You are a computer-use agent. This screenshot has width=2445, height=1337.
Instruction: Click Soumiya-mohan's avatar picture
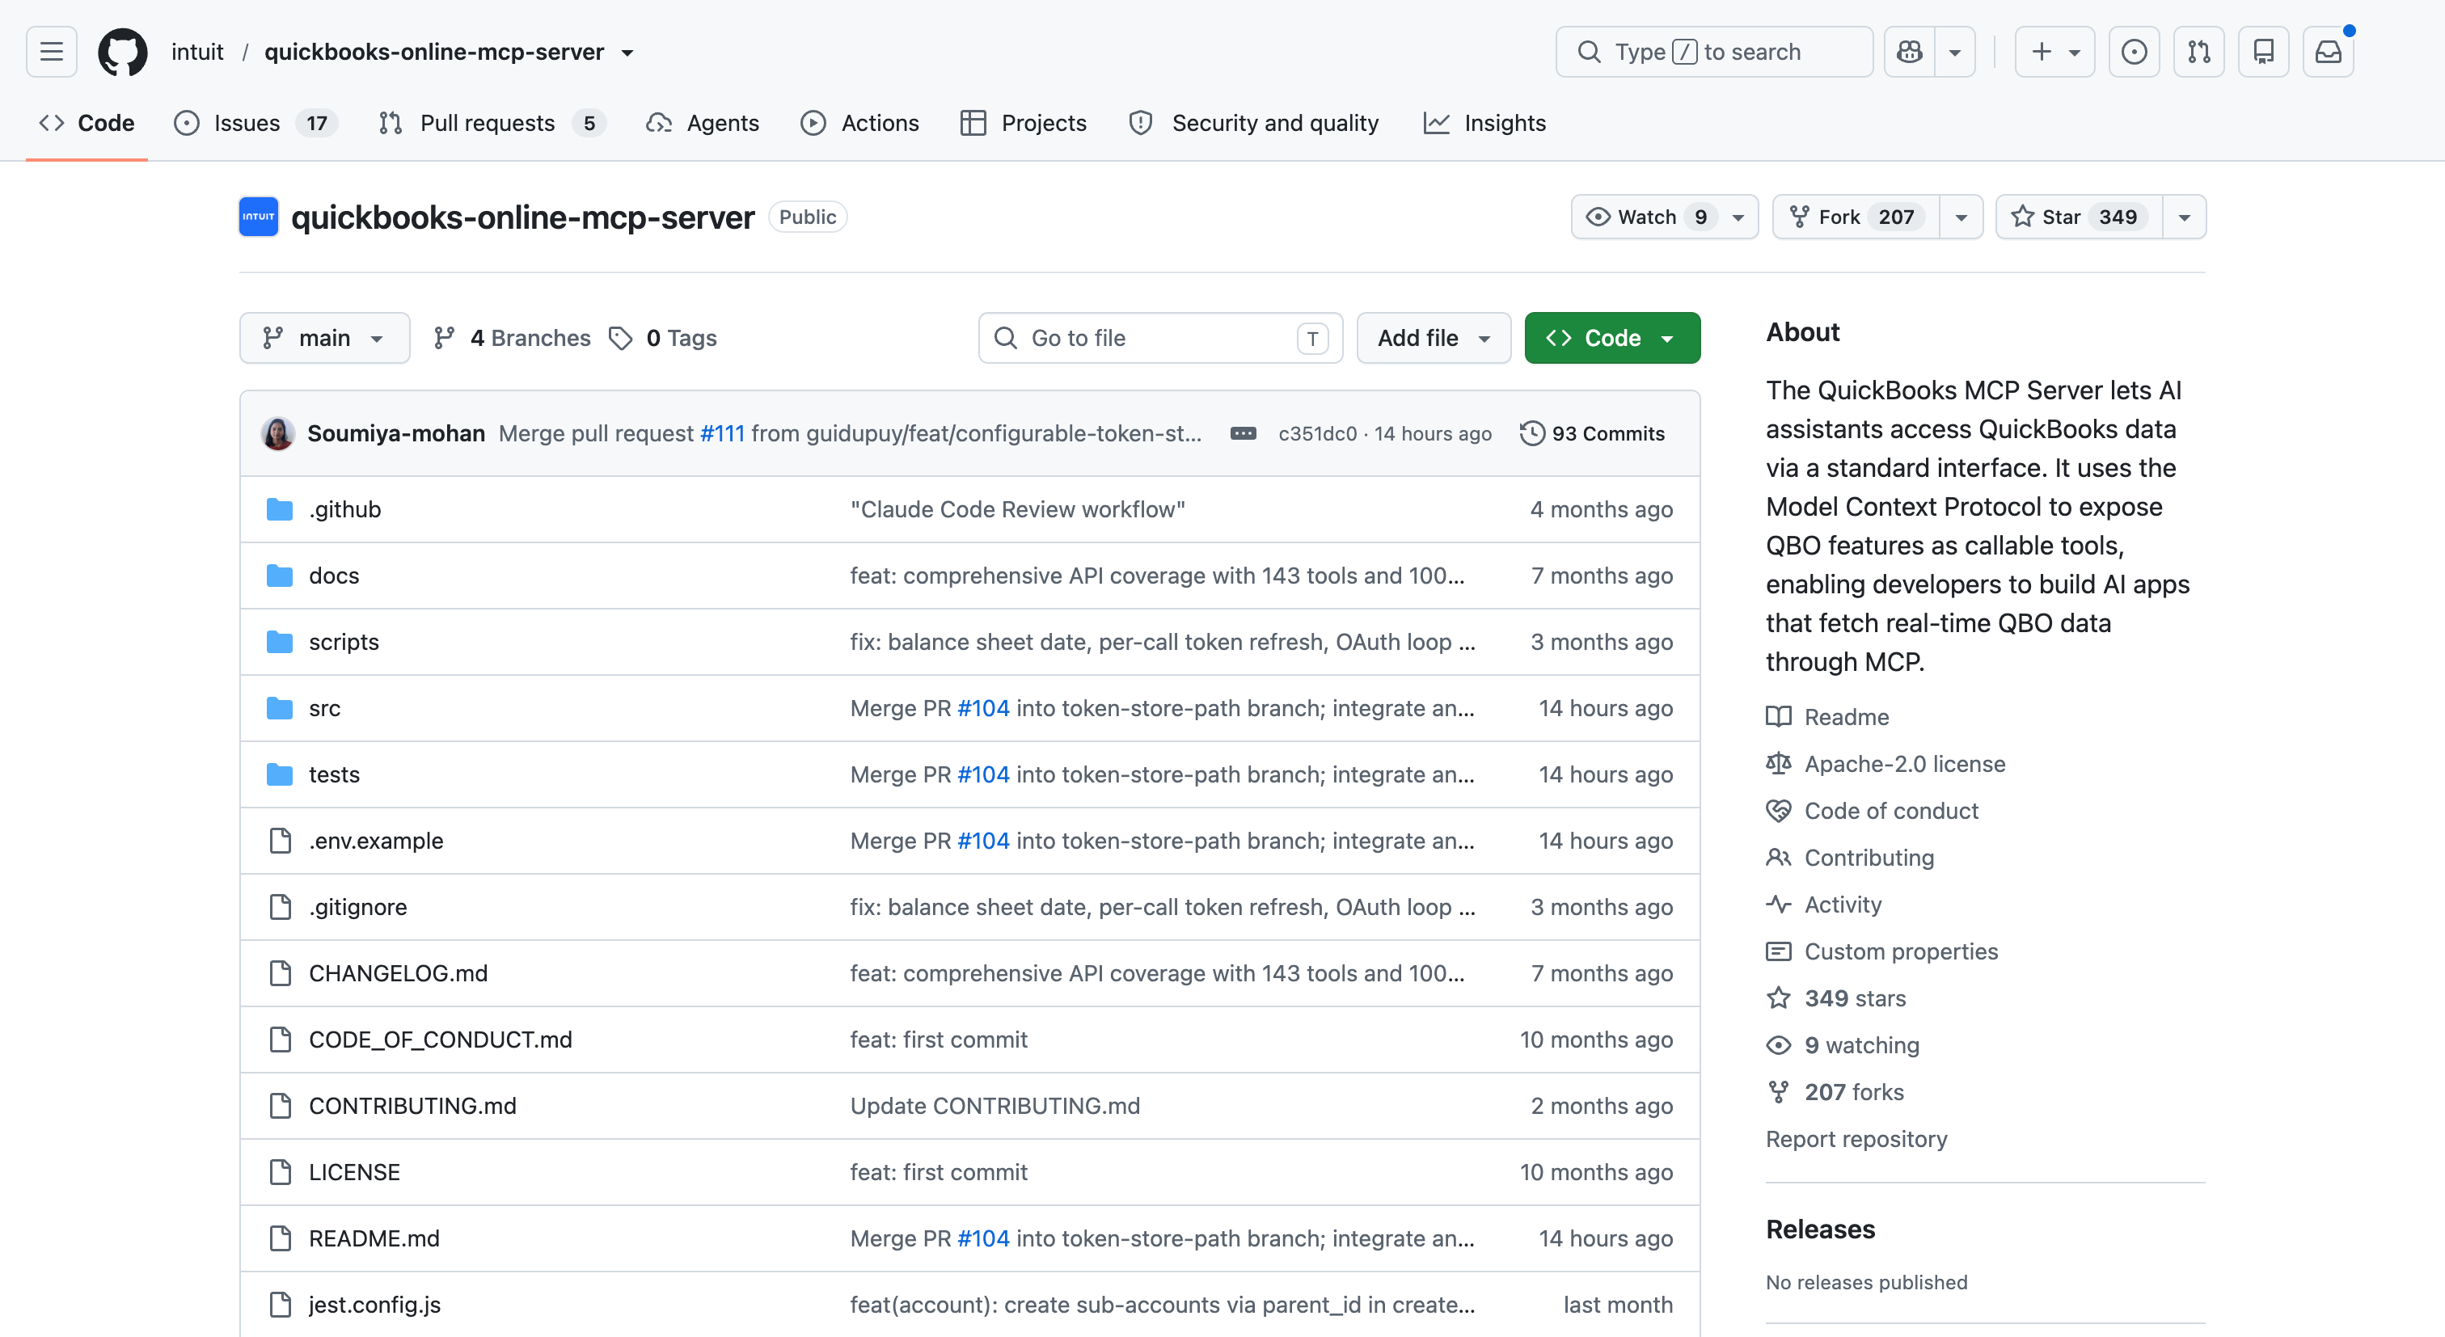(x=277, y=433)
